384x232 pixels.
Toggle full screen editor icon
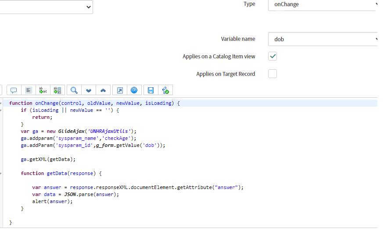tap(120, 90)
